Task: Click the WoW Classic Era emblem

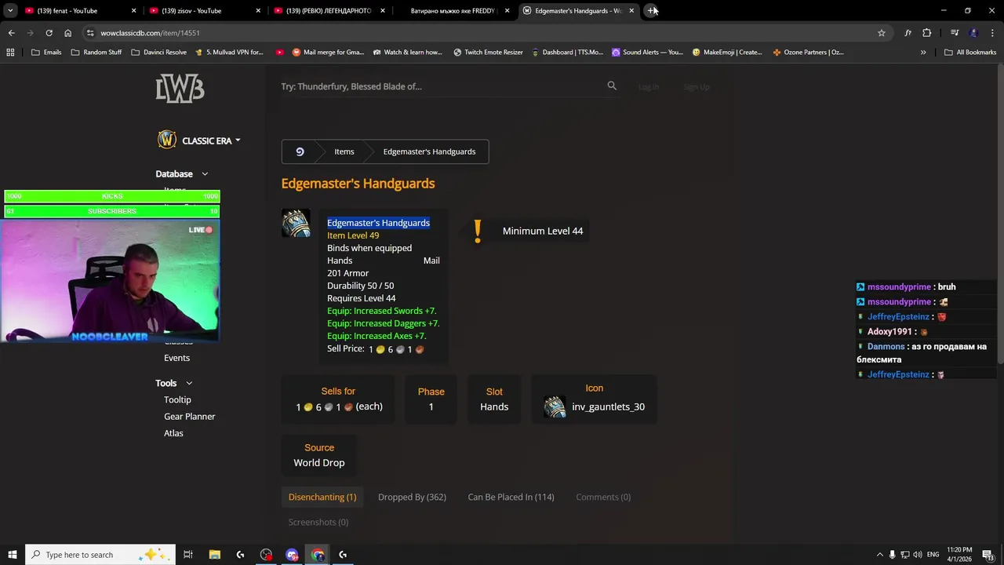Action: coord(166,140)
